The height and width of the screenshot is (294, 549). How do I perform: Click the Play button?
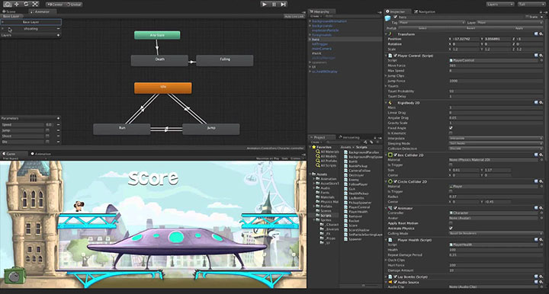coord(265,5)
